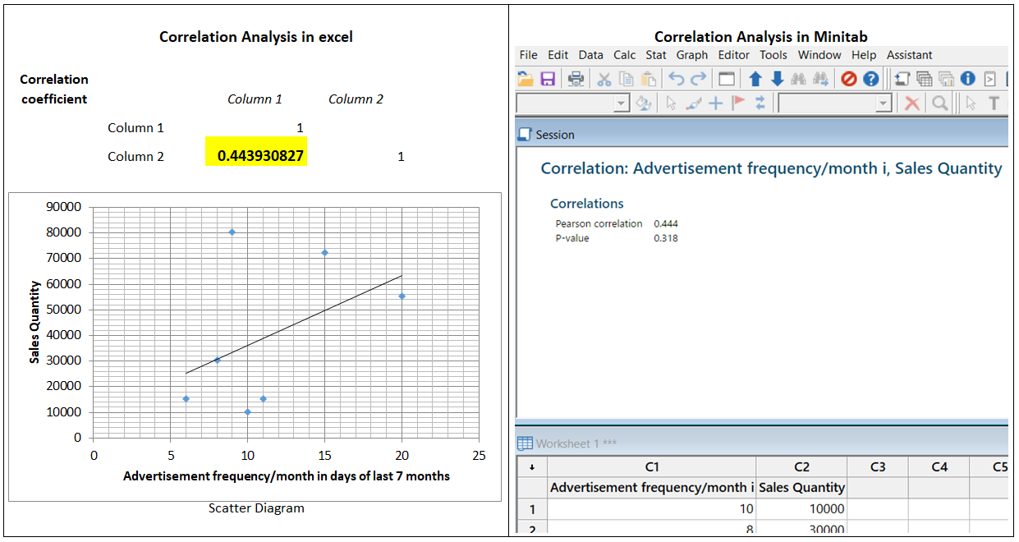Click the Copy icon
Viewport: 1019px width, 542px height.
(626, 79)
